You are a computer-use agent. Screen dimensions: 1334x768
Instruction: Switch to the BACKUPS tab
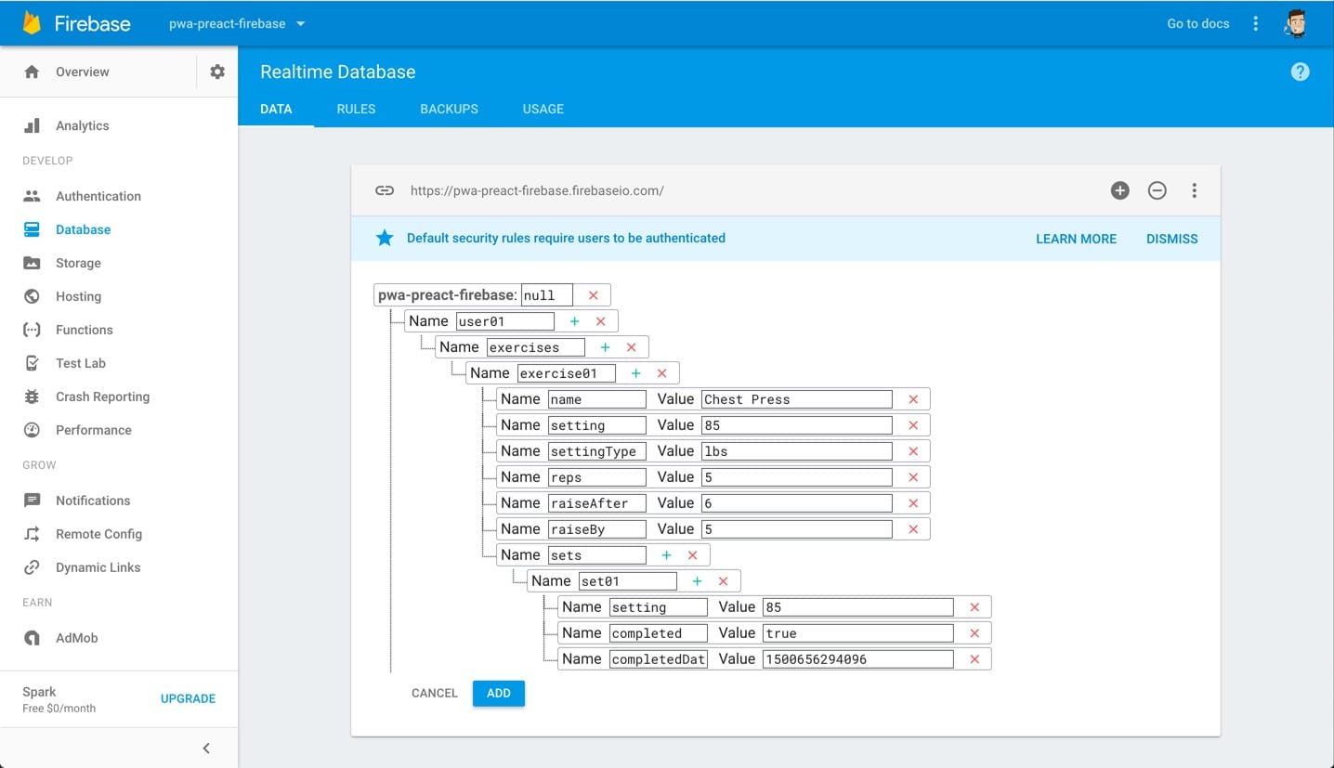point(449,109)
